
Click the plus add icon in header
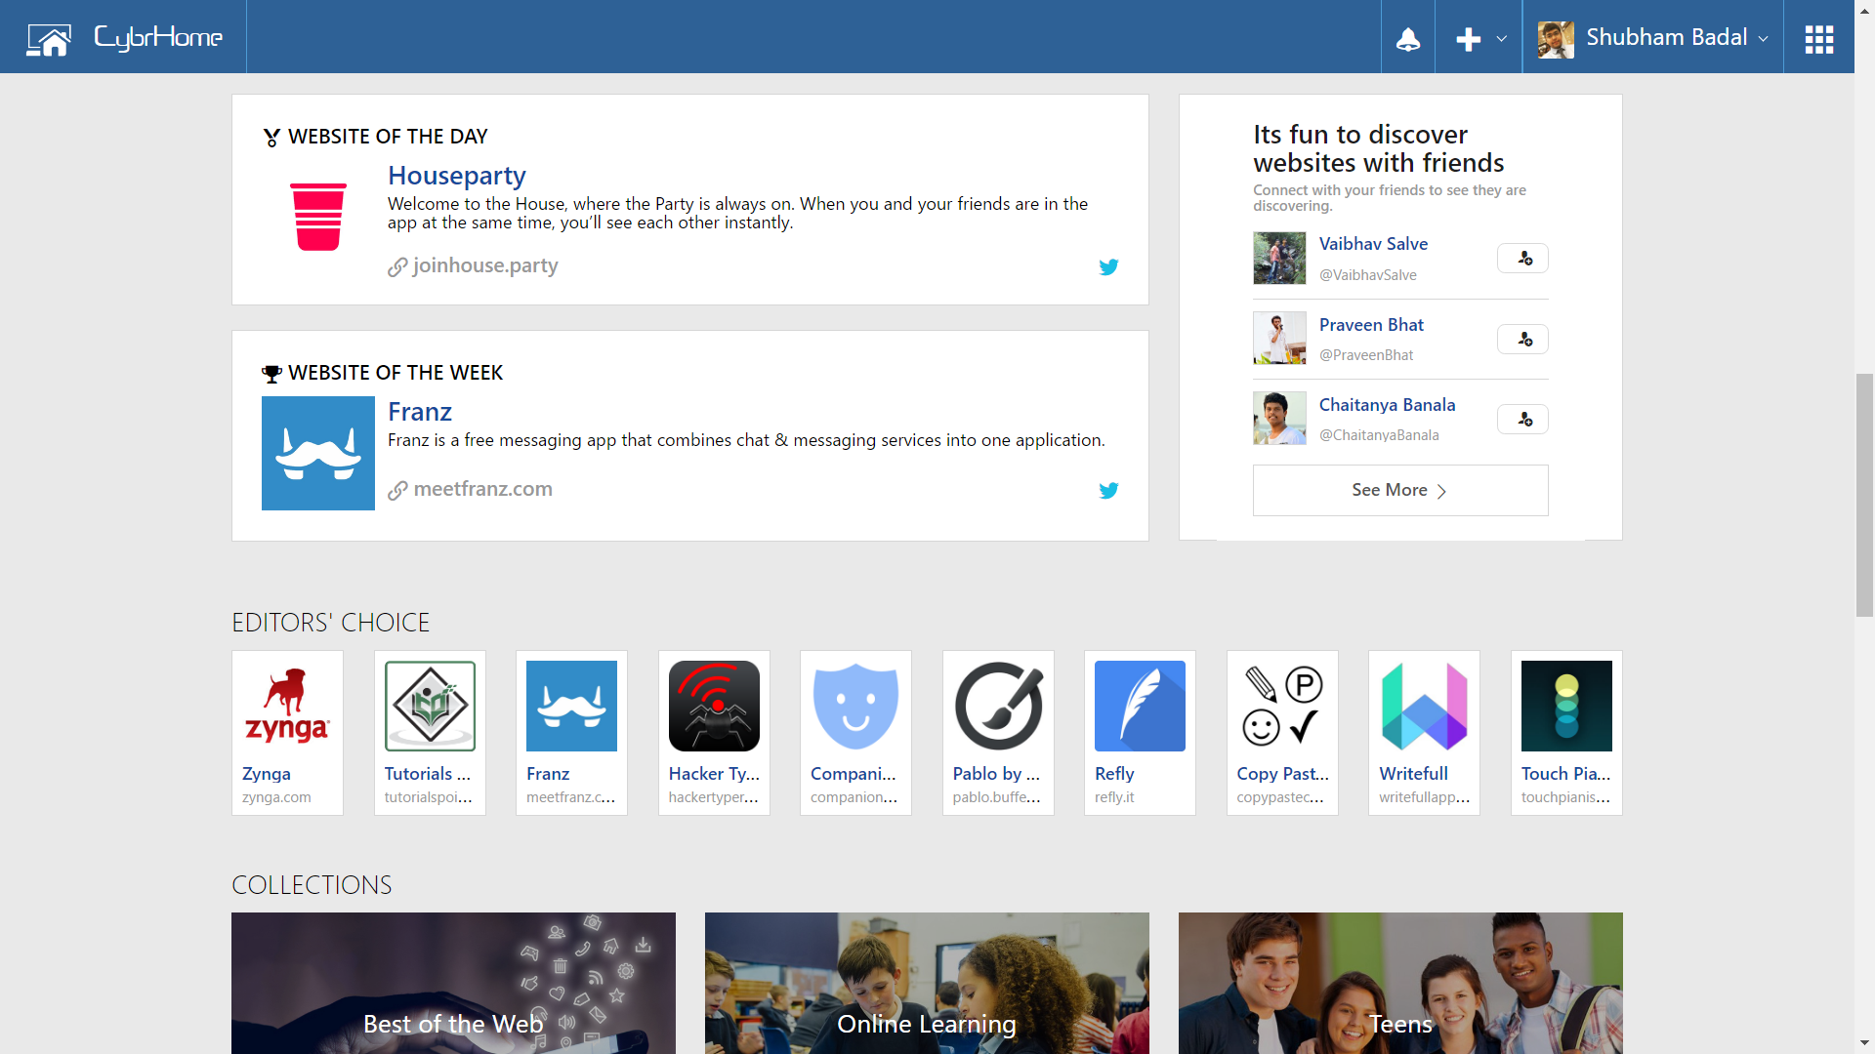[x=1468, y=39]
